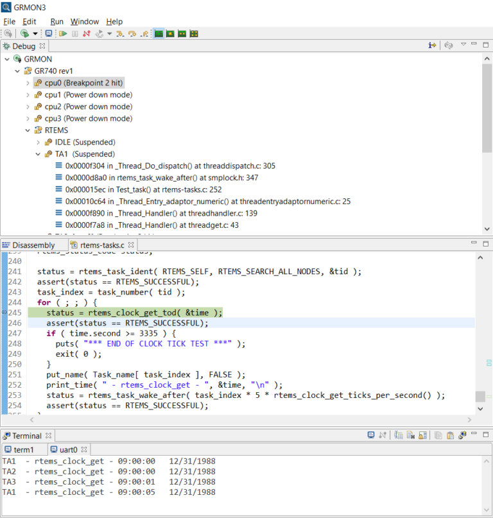
Task: Toggle the last green grid board view button
Action: pyautogui.click(x=194, y=33)
